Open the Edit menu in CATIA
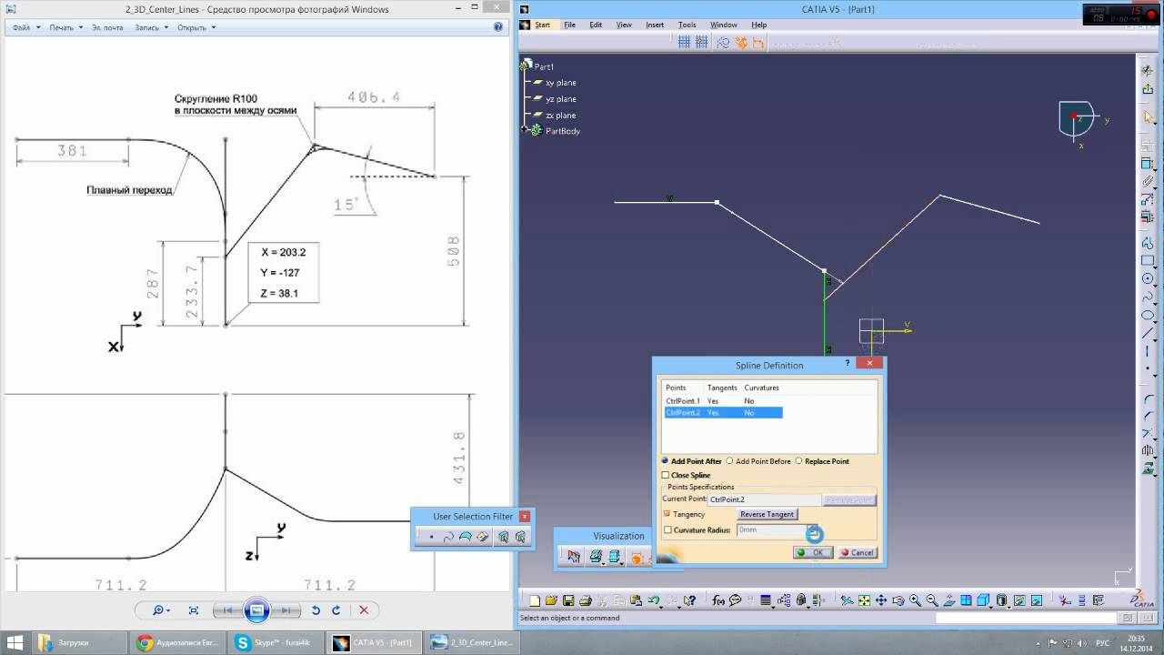The height and width of the screenshot is (655, 1164). click(x=596, y=25)
